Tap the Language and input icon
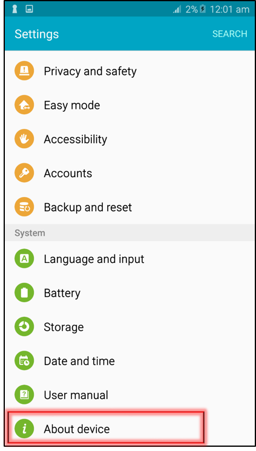This screenshot has width=256, height=451. [x=24, y=258]
